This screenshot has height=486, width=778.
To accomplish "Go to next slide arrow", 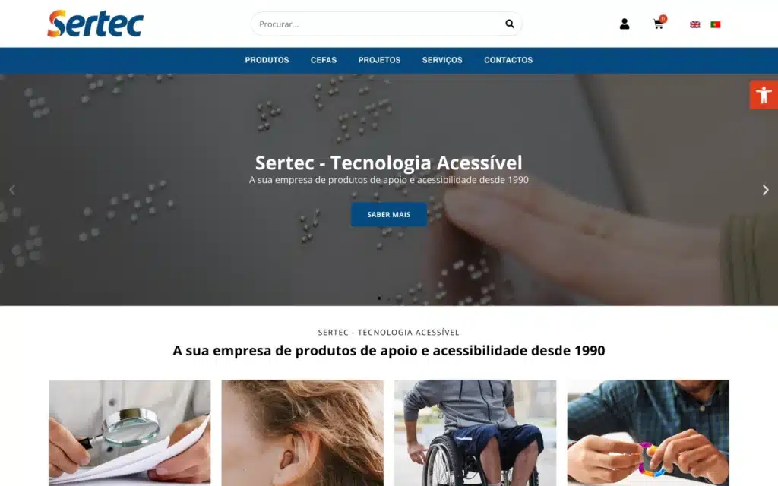I will pos(765,190).
